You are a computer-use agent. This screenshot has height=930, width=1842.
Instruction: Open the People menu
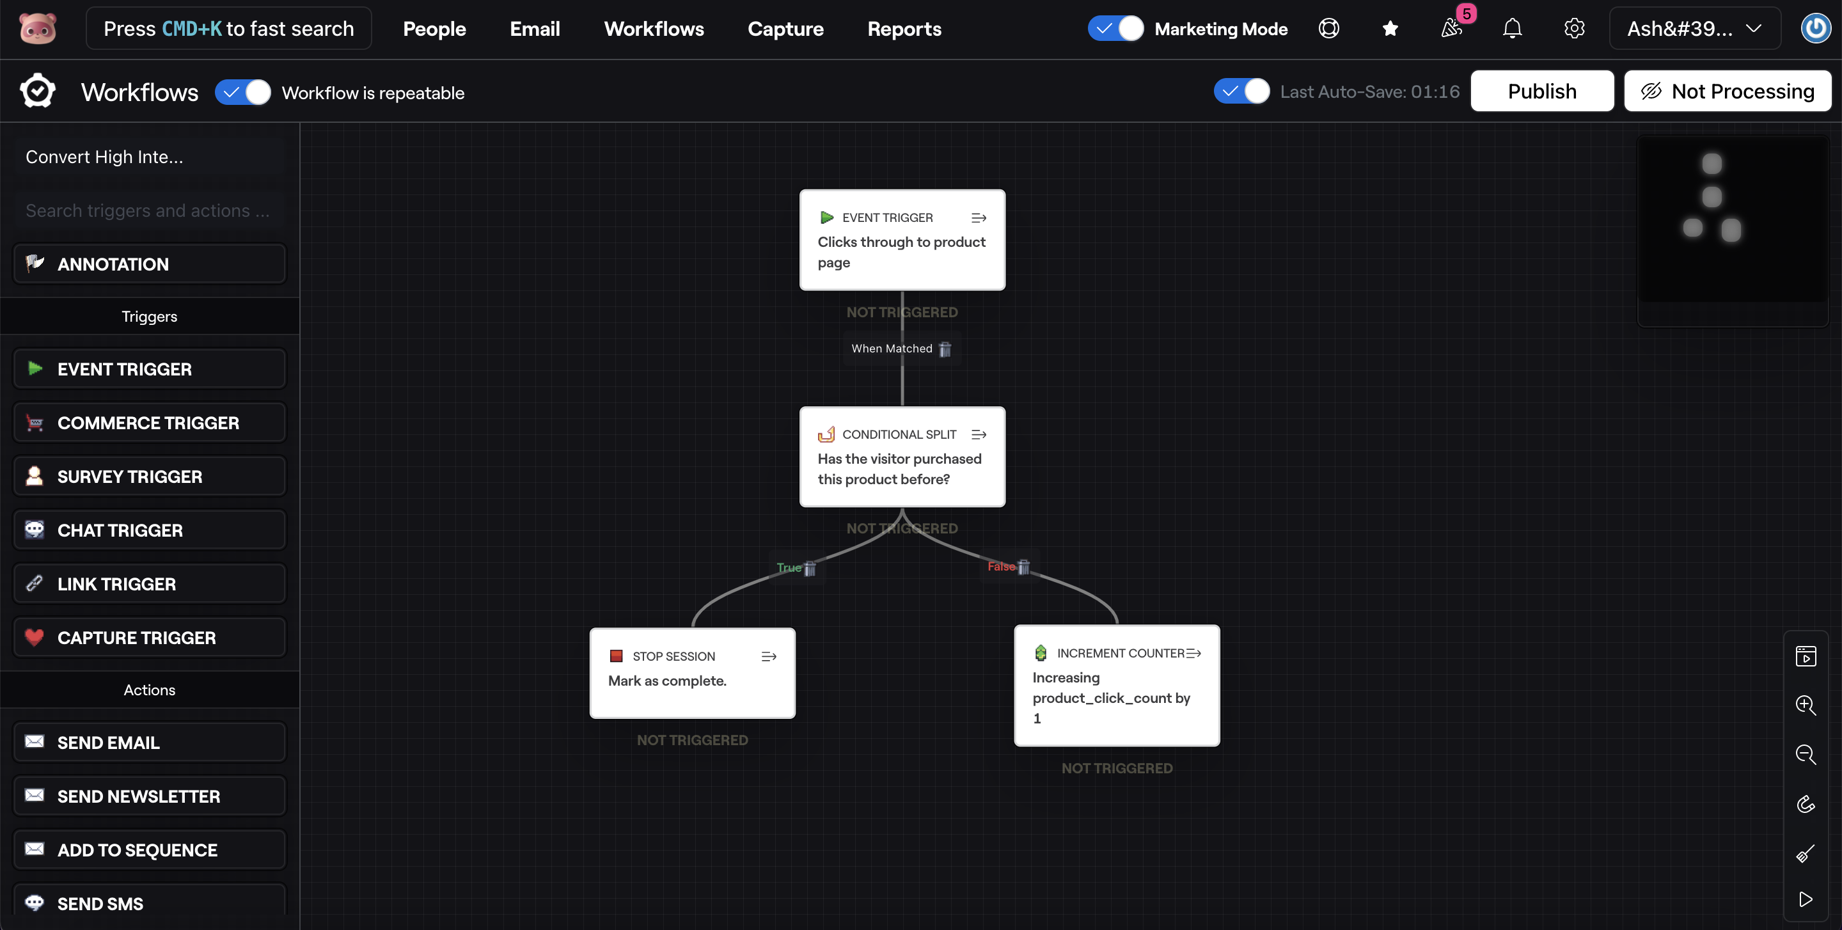434,29
